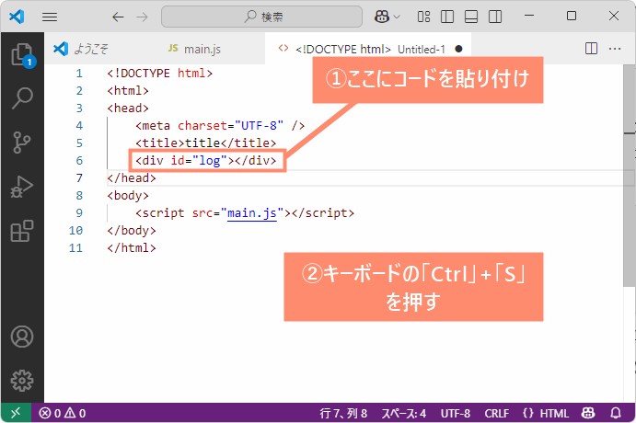Click the <meta charset="UTF-8" /> line
The height and width of the screenshot is (423, 636).
220,126
